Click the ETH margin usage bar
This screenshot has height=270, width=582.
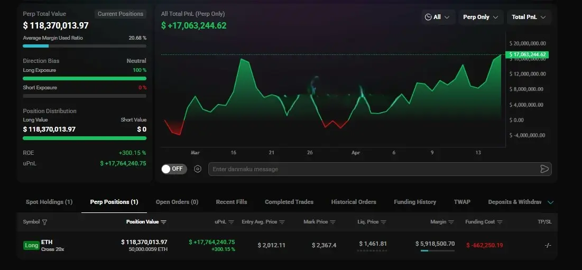pos(438,250)
